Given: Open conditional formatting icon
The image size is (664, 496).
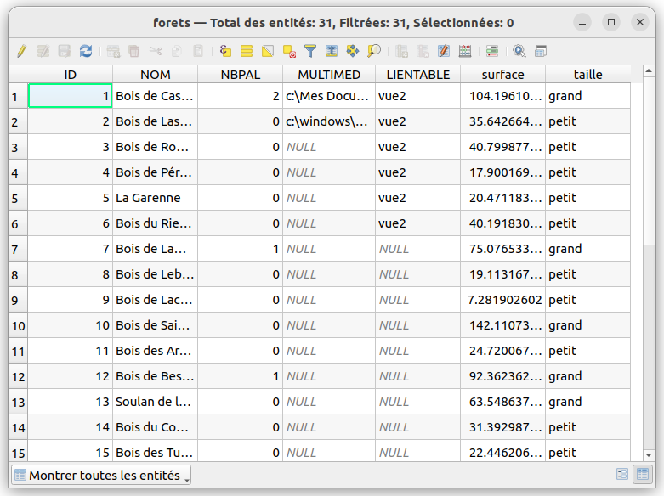Looking at the screenshot, I should [x=492, y=52].
